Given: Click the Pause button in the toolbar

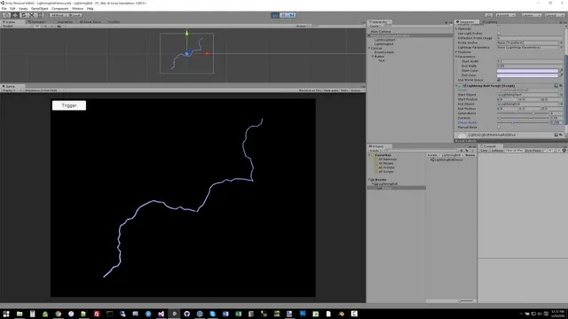Looking at the screenshot, I should [x=283, y=15].
